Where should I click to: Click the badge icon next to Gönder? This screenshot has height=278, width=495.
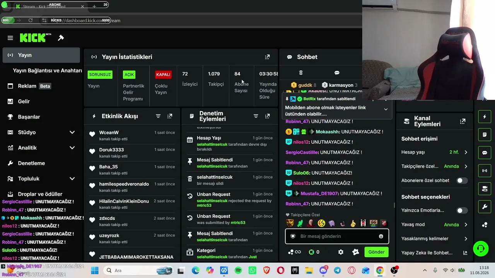click(x=356, y=252)
